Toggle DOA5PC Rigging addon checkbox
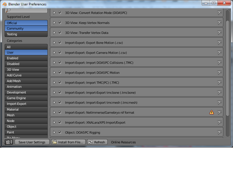 (60, 132)
